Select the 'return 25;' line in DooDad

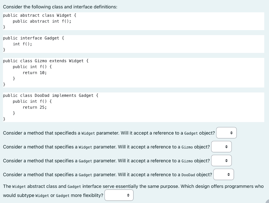(x=35, y=107)
